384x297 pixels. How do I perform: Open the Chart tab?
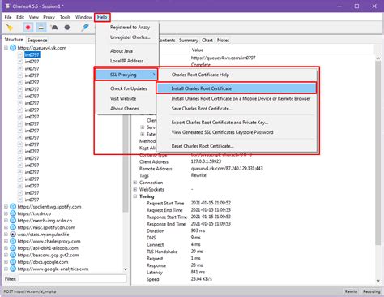coord(207,40)
